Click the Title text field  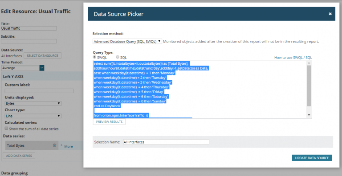click(29, 28)
